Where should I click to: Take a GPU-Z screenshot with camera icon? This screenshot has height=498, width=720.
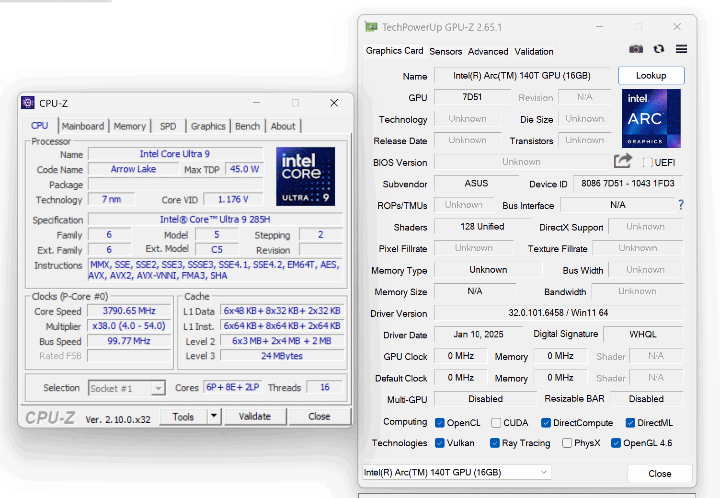pos(636,49)
